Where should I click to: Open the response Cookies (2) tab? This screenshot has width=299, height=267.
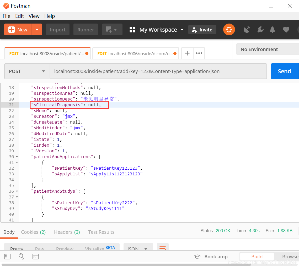click(x=33, y=232)
